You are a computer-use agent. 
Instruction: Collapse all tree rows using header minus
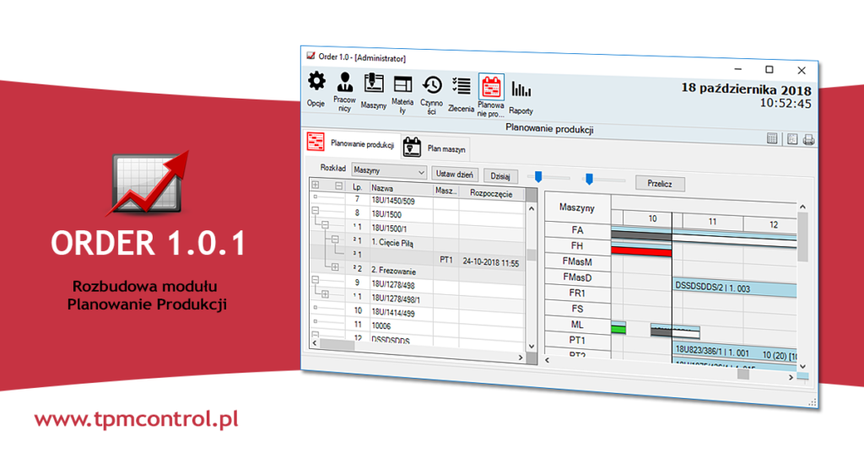(x=338, y=186)
